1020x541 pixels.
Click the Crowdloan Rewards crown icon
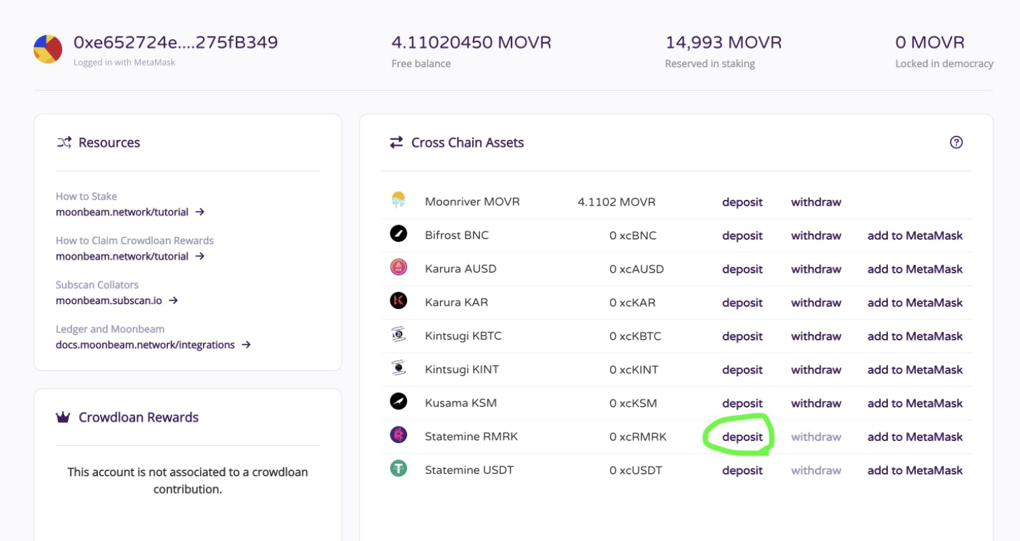click(63, 417)
